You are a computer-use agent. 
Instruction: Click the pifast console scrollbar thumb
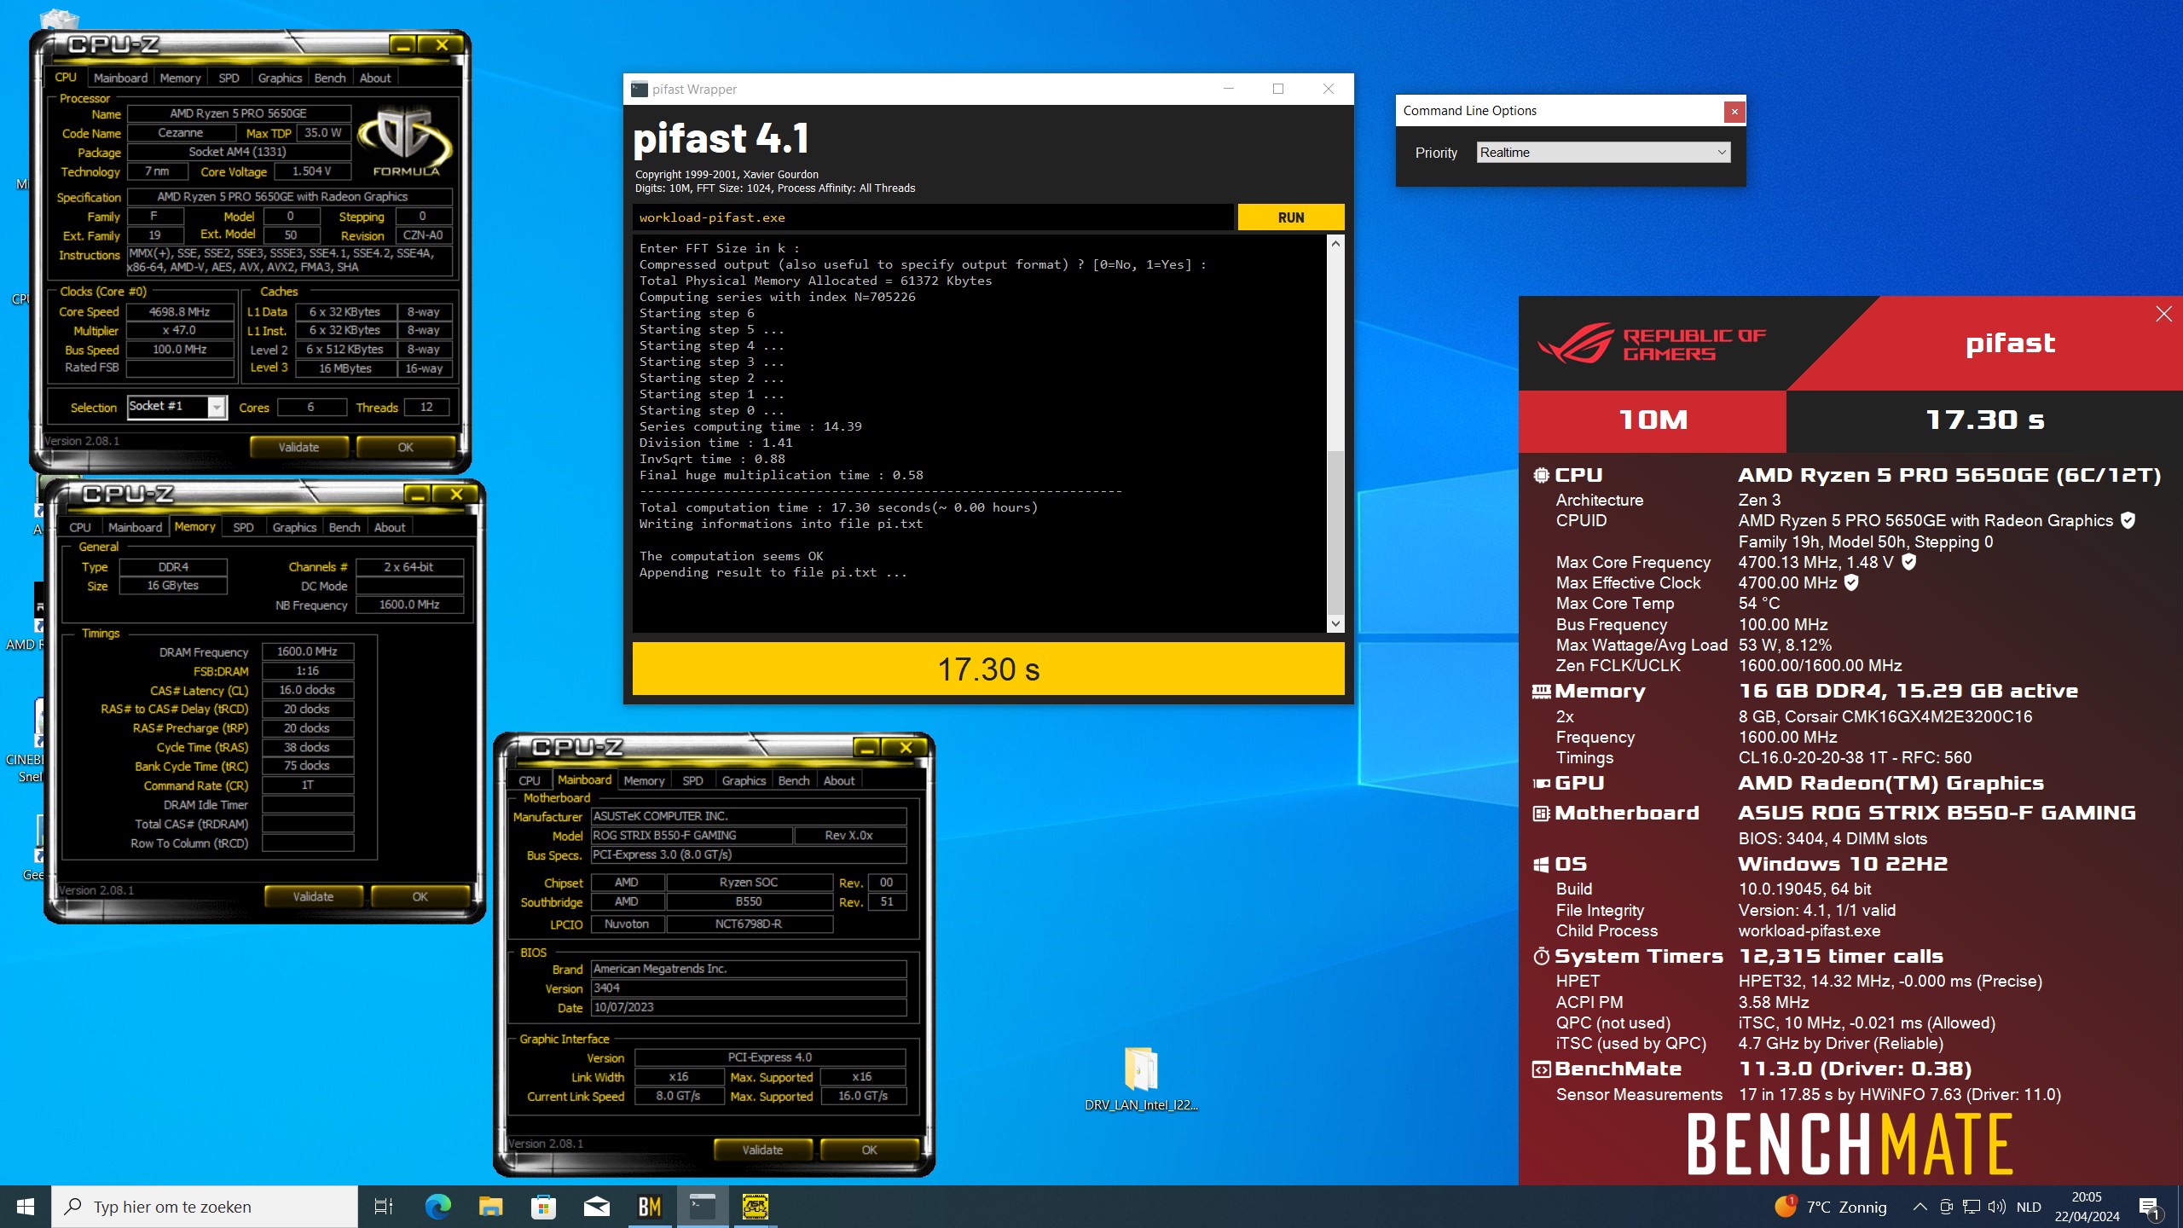click(x=1336, y=532)
